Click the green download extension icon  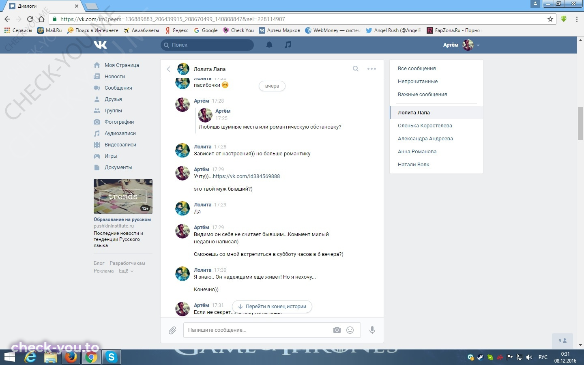[564, 19]
